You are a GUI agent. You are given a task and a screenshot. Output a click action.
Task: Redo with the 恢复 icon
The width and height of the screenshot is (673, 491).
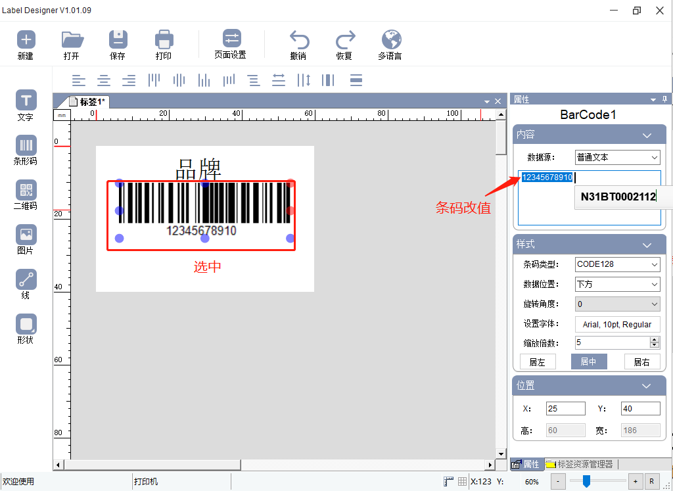(x=345, y=40)
